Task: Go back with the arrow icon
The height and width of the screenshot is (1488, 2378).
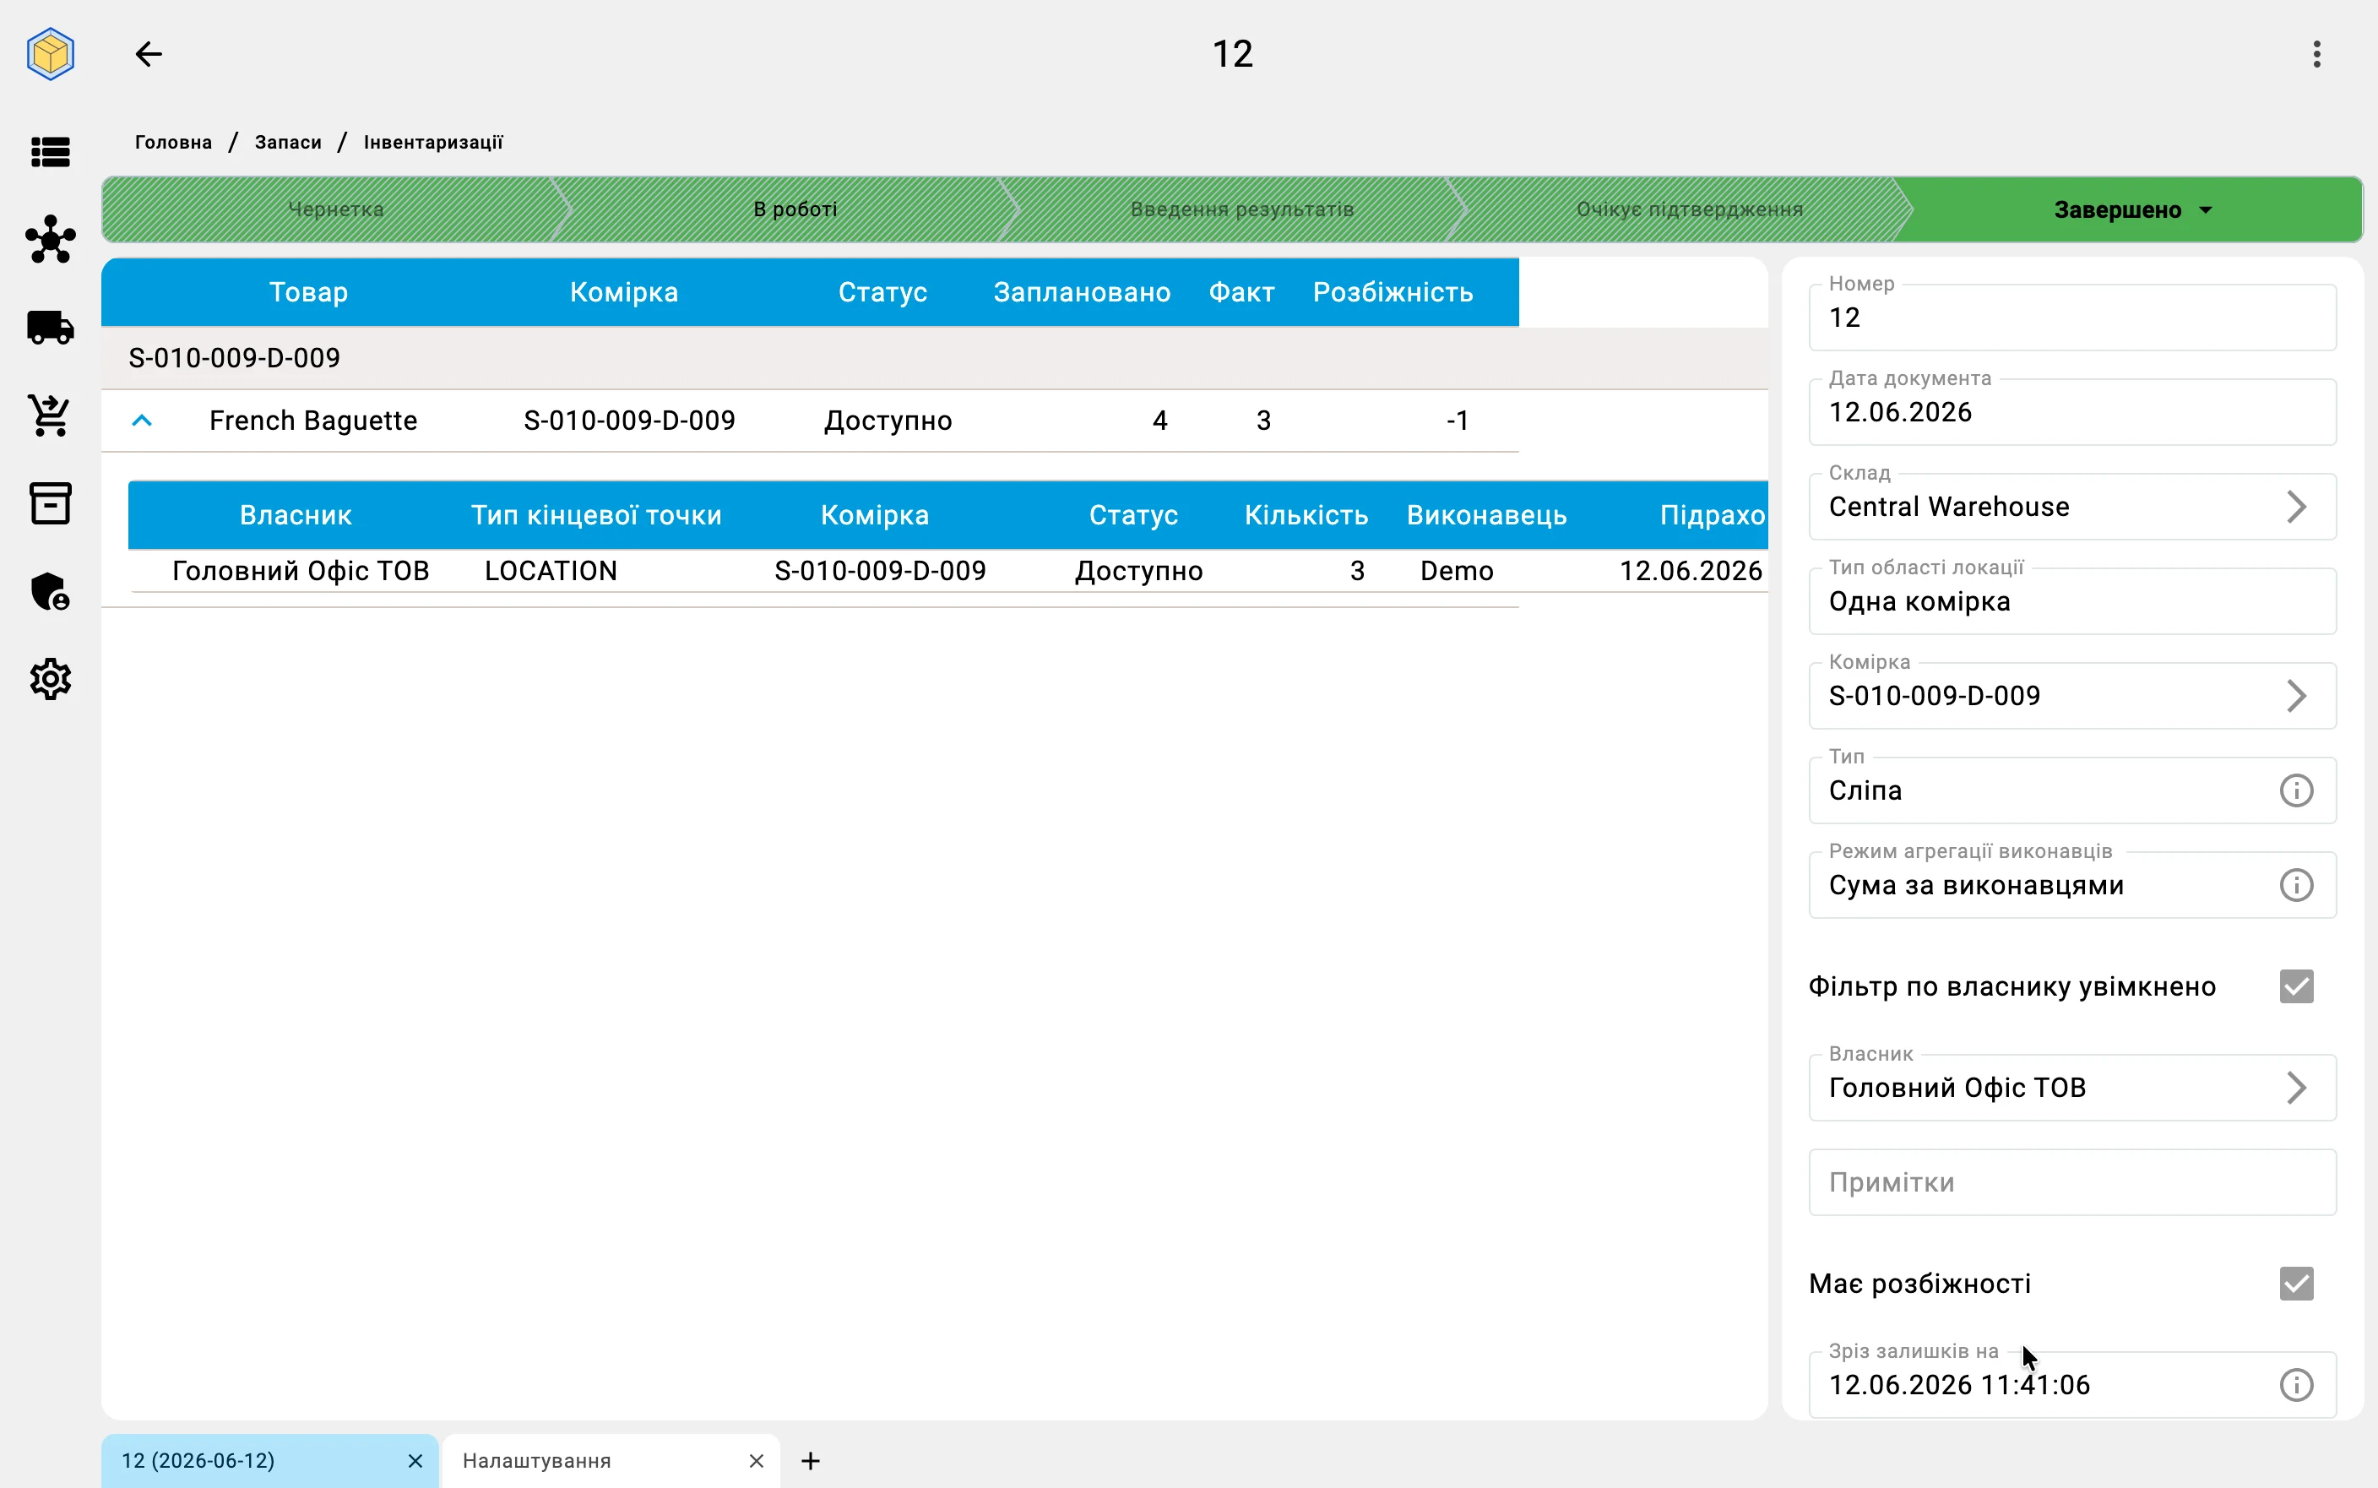Action: click(x=149, y=54)
